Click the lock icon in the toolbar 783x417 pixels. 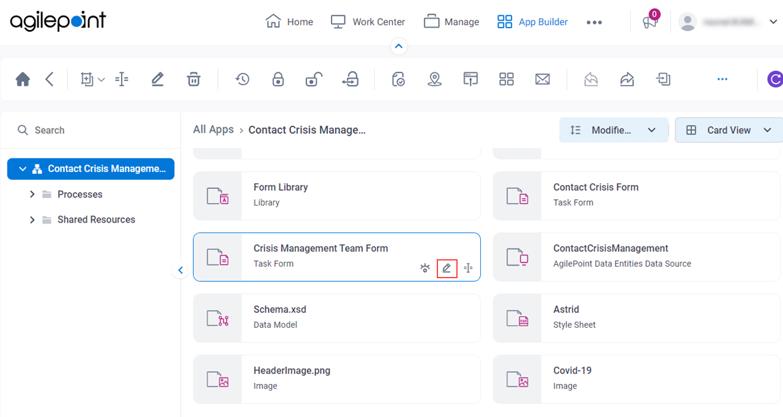[278, 79]
